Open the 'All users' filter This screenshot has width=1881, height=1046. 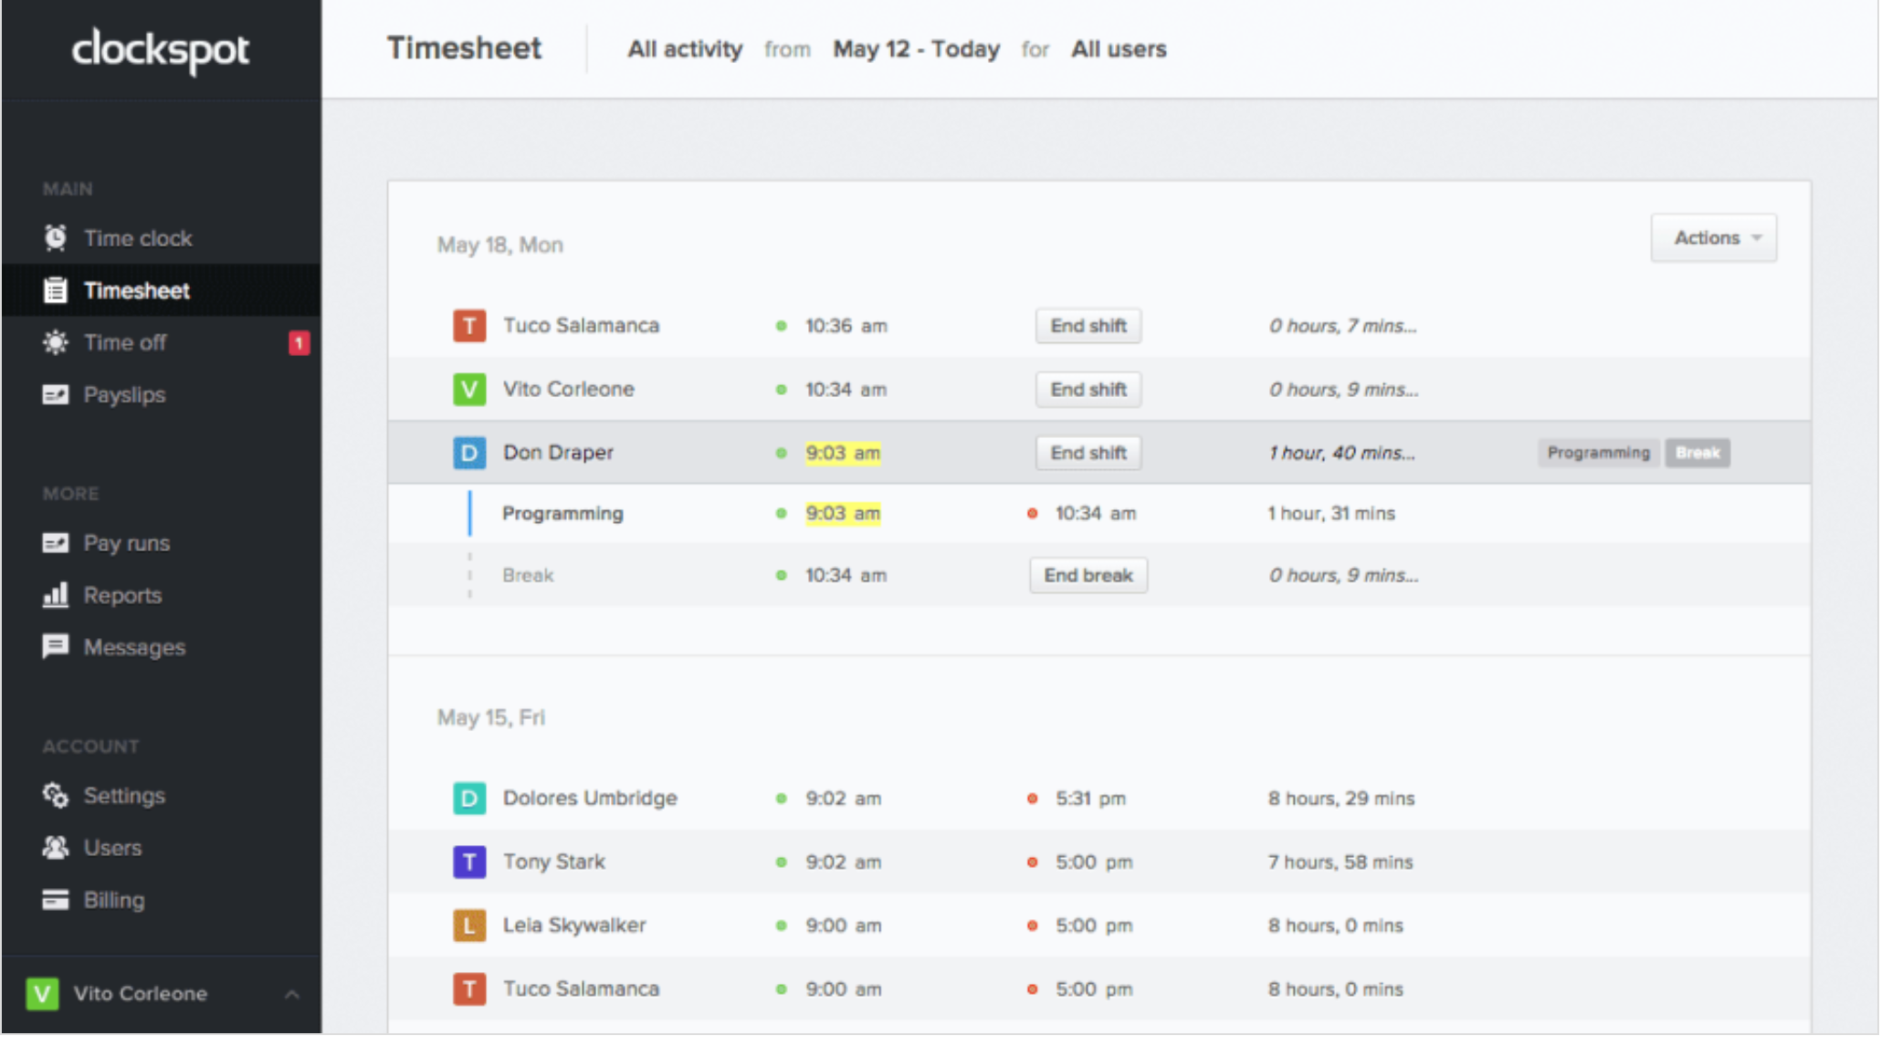(x=1119, y=49)
